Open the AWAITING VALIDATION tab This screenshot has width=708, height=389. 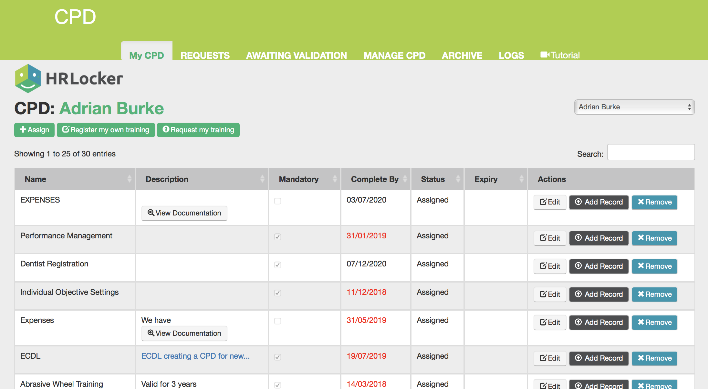pos(297,55)
